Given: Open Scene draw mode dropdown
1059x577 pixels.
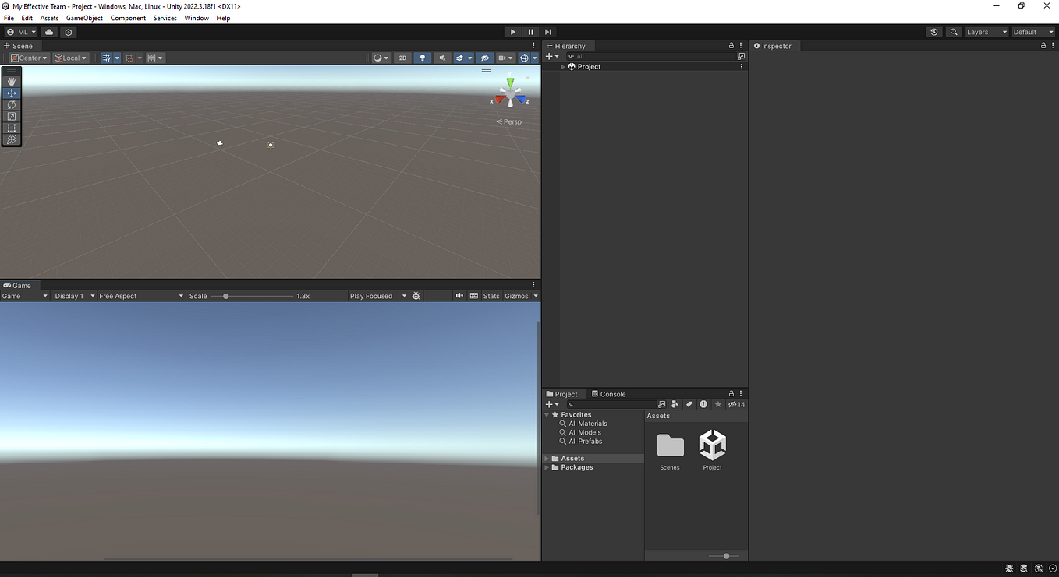Looking at the screenshot, I should click(381, 58).
